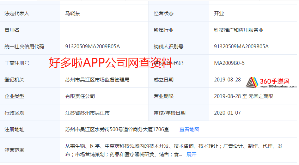Viewport: 299px width, 165px height.
Task: Select the business scope description text
Action: 174,150
